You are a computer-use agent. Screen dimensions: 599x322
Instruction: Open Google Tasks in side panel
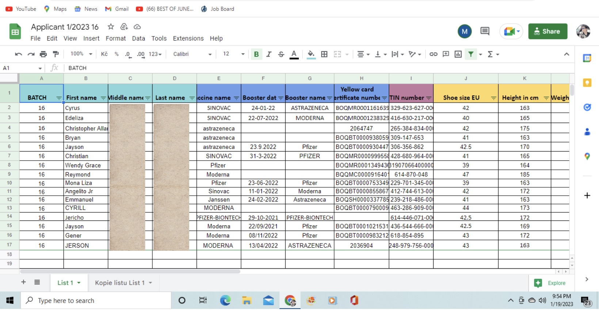coord(587,107)
